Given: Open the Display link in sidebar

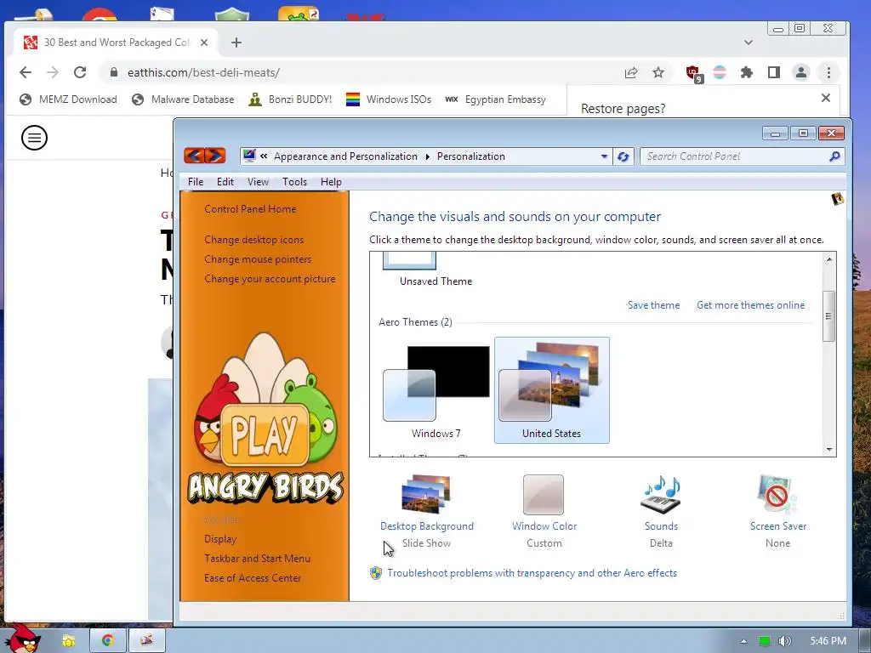Looking at the screenshot, I should point(220,538).
